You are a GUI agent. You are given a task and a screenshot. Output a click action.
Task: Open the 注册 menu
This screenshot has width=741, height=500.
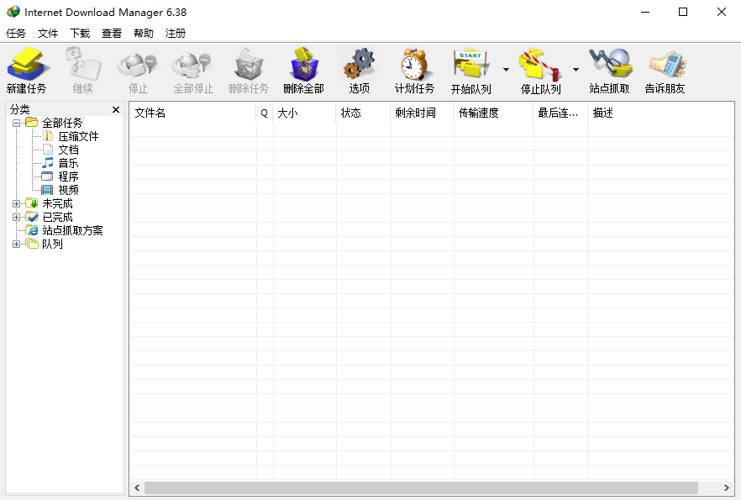[176, 33]
